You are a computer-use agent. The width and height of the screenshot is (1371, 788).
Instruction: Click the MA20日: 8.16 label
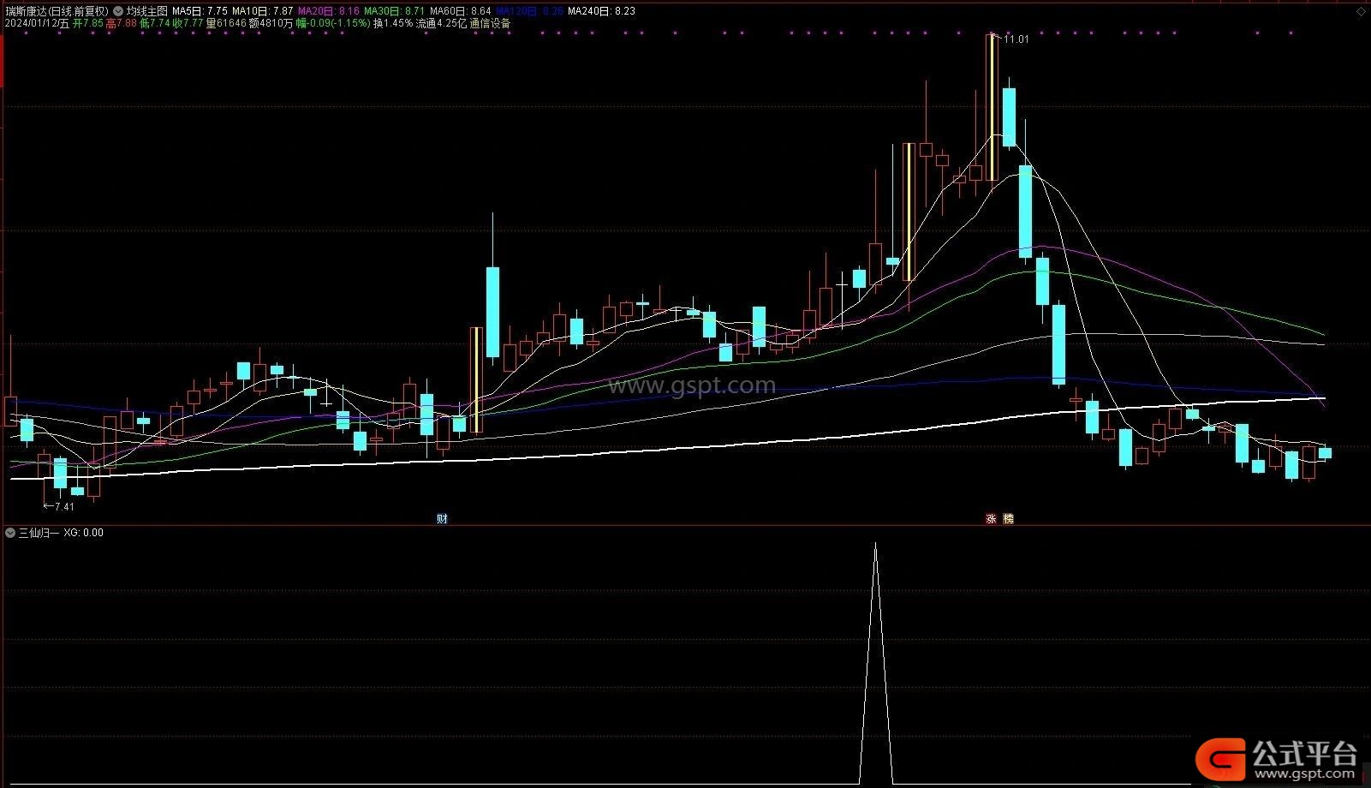tap(329, 11)
